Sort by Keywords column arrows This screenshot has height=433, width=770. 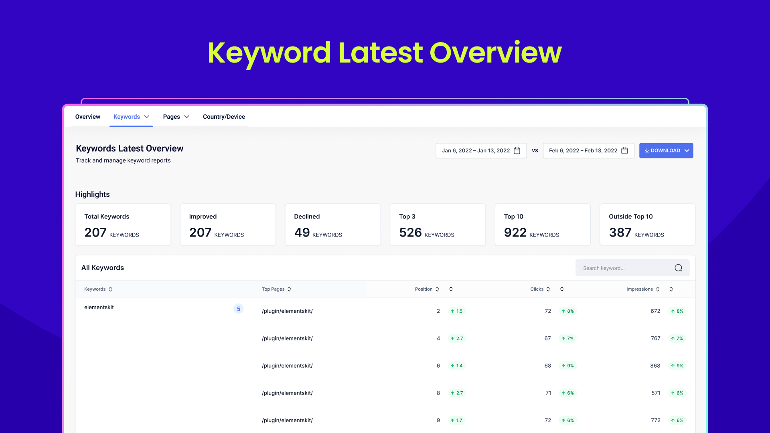pos(110,289)
